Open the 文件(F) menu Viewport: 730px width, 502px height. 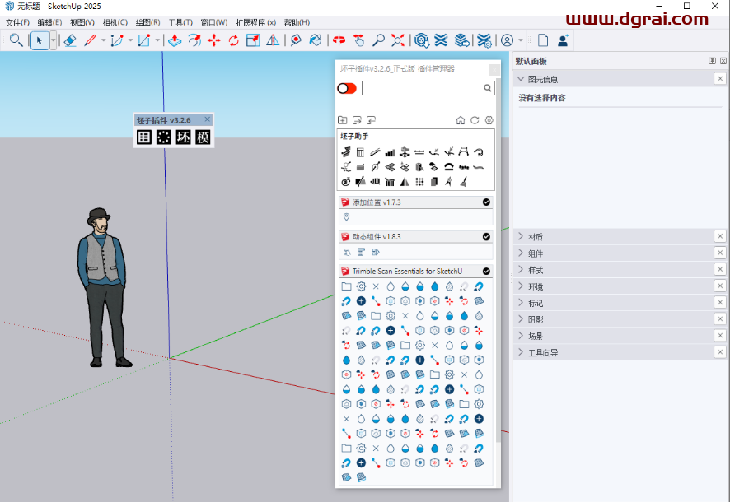tap(17, 22)
